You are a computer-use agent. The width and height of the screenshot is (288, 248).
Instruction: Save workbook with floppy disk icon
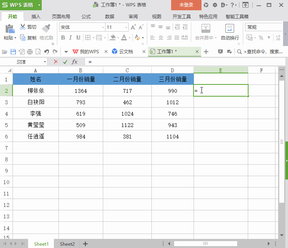pos(13,52)
